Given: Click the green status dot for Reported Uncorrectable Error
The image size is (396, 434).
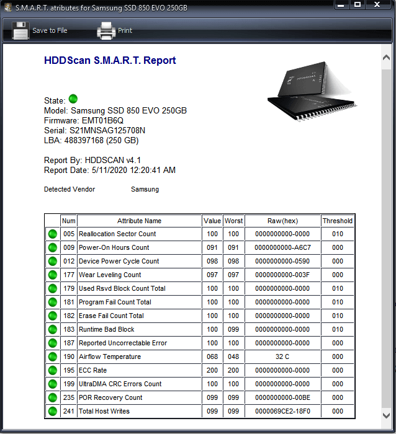Looking at the screenshot, I should pyautogui.click(x=53, y=343).
